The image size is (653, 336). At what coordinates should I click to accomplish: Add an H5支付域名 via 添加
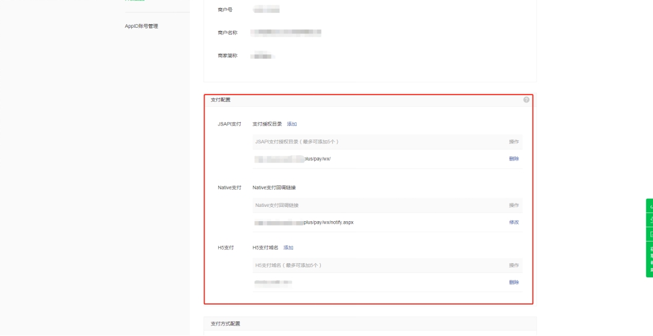[x=288, y=248]
